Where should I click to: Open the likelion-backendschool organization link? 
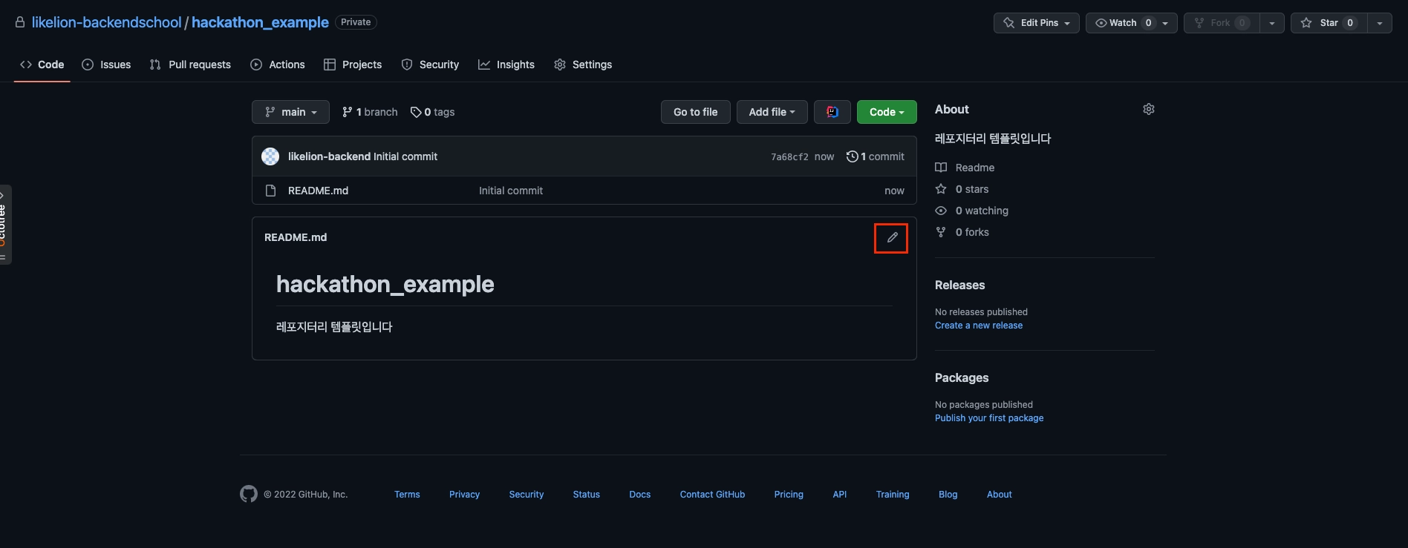click(x=106, y=22)
